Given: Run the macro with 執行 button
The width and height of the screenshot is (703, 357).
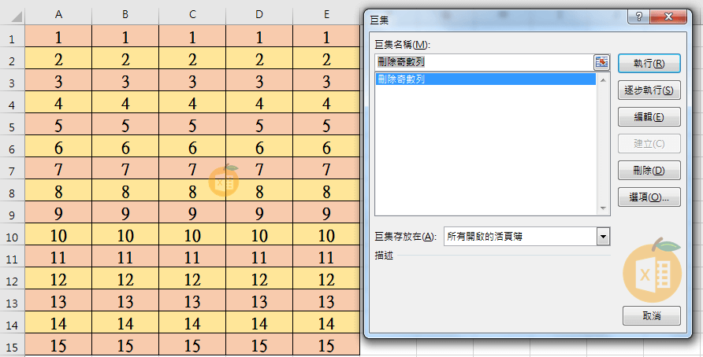Looking at the screenshot, I should click(x=650, y=64).
